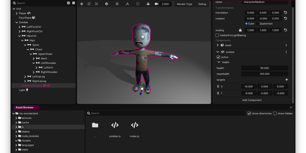Click the Add Component button
This screenshot has width=306, height=153.
(252, 100)
